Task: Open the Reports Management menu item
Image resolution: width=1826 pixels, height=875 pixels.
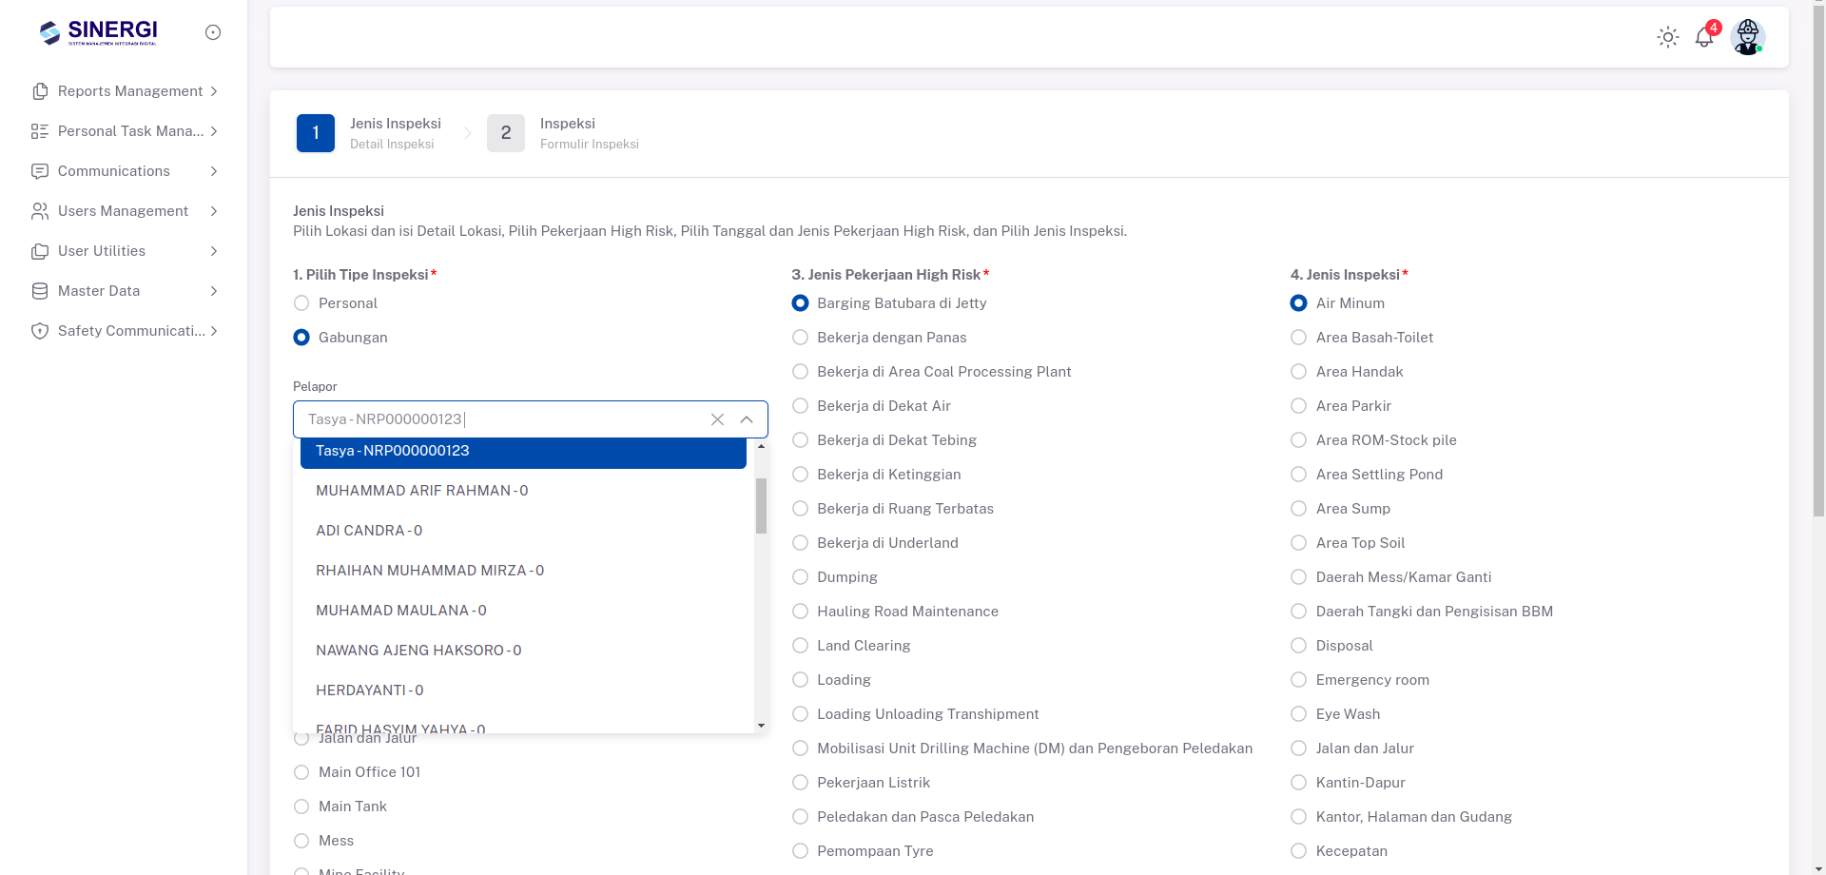Action: pos(125,91)
